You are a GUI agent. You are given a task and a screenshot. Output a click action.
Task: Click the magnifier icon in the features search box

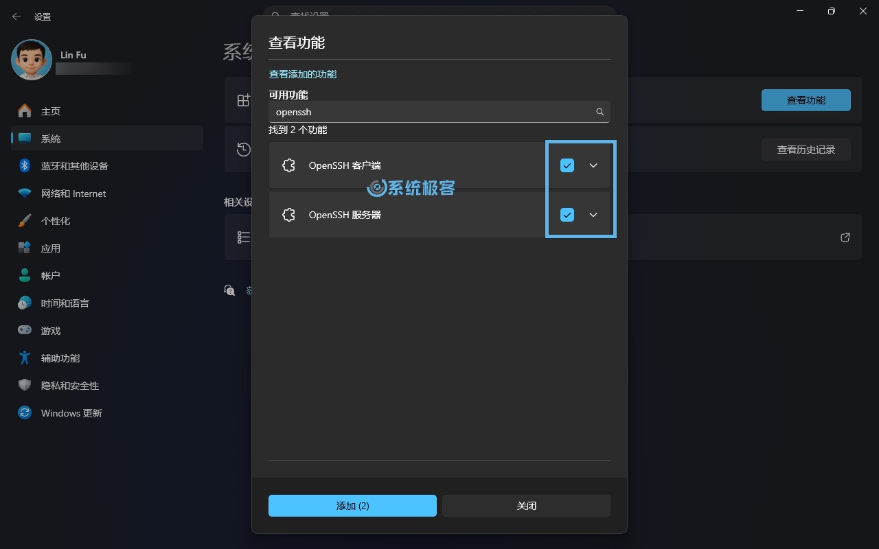[600, 112]
